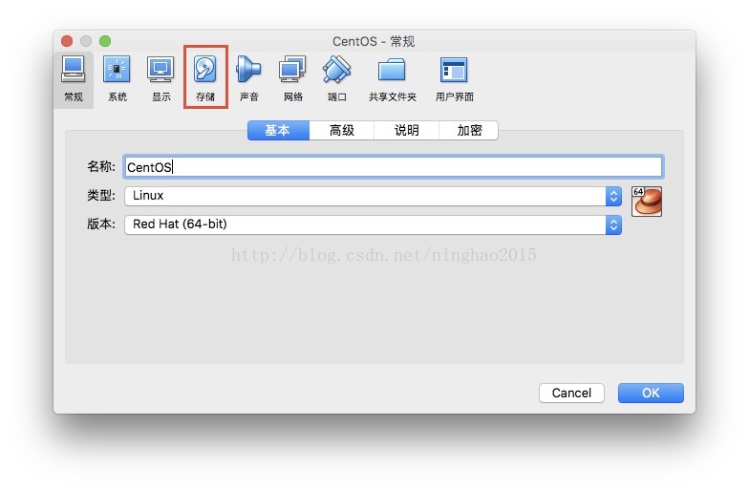
Task: Open the 类型 dropdown showing Linux
Action: [x=373, y=196]
